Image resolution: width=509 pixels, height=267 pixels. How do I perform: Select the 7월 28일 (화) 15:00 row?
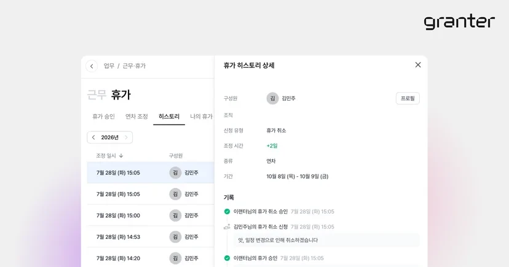151,215
